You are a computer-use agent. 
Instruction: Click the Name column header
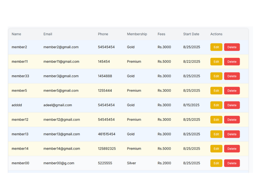tap(16, 34)
